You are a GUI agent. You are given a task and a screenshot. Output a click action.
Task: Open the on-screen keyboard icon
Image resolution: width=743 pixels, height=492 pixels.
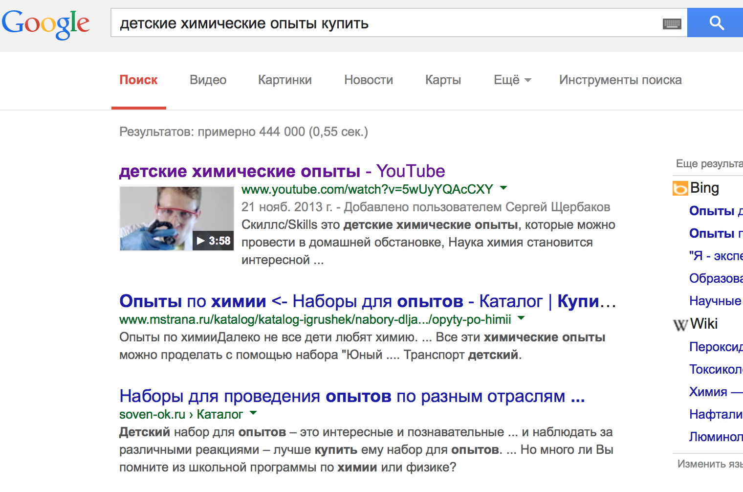pyautogui.click(x=672, y=23)
